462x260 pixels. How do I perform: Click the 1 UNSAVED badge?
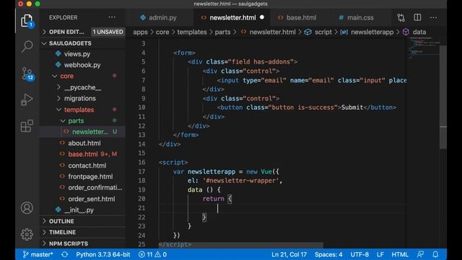pos(108,32)
